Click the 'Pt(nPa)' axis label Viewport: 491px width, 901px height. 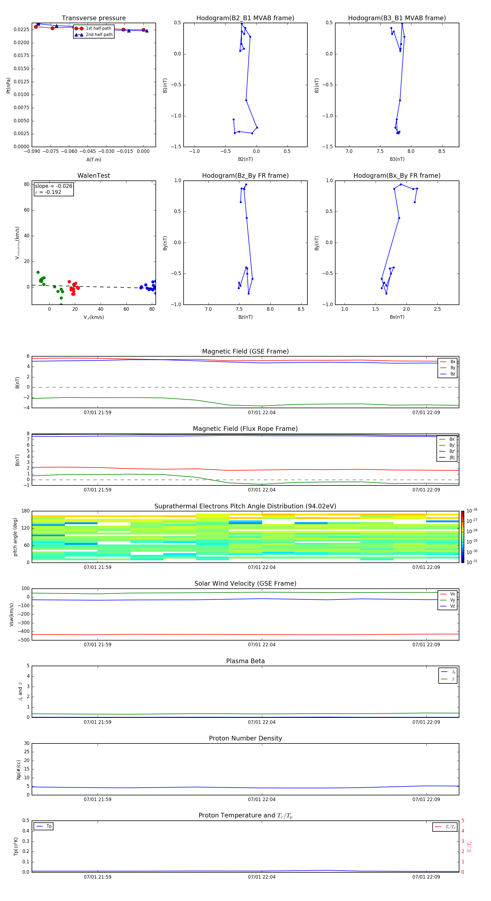point(8,85)
